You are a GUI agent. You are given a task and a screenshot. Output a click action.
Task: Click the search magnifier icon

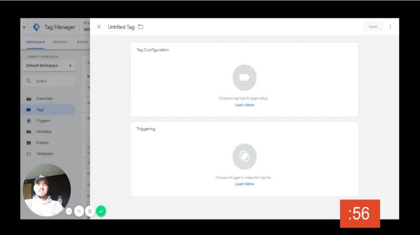pyautogui.click(x=29, y=81)
